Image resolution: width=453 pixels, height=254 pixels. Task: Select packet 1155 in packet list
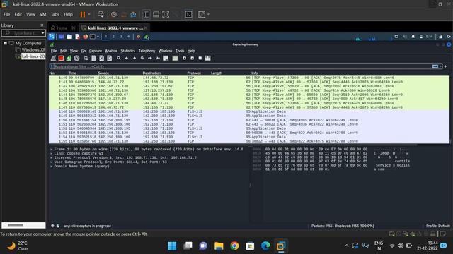point(249,141)
